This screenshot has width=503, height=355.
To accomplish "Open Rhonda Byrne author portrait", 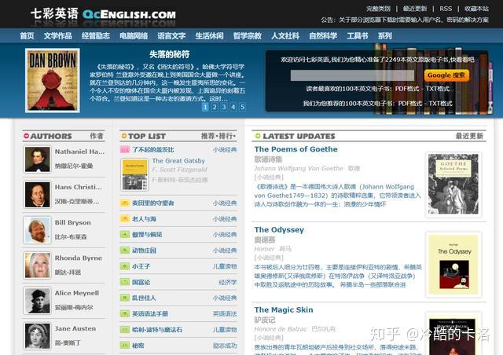I will [38, 265].
